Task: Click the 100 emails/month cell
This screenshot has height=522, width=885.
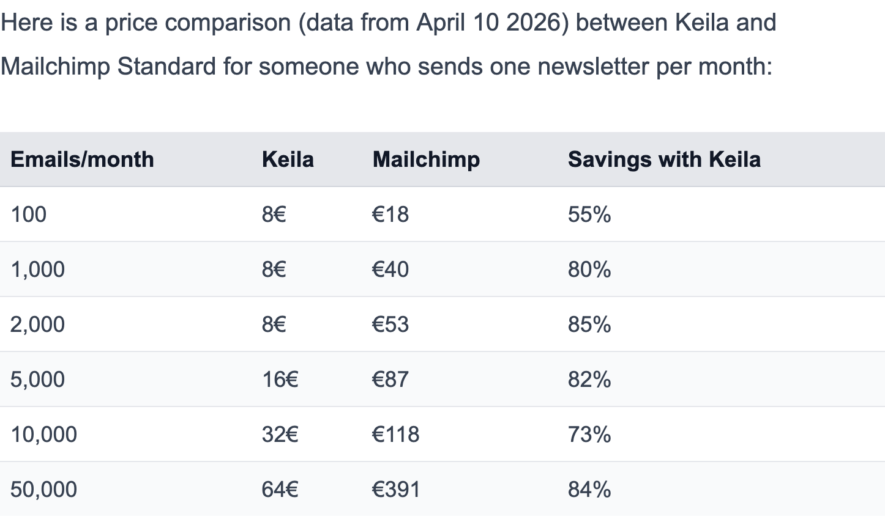Action: point(29,215)
